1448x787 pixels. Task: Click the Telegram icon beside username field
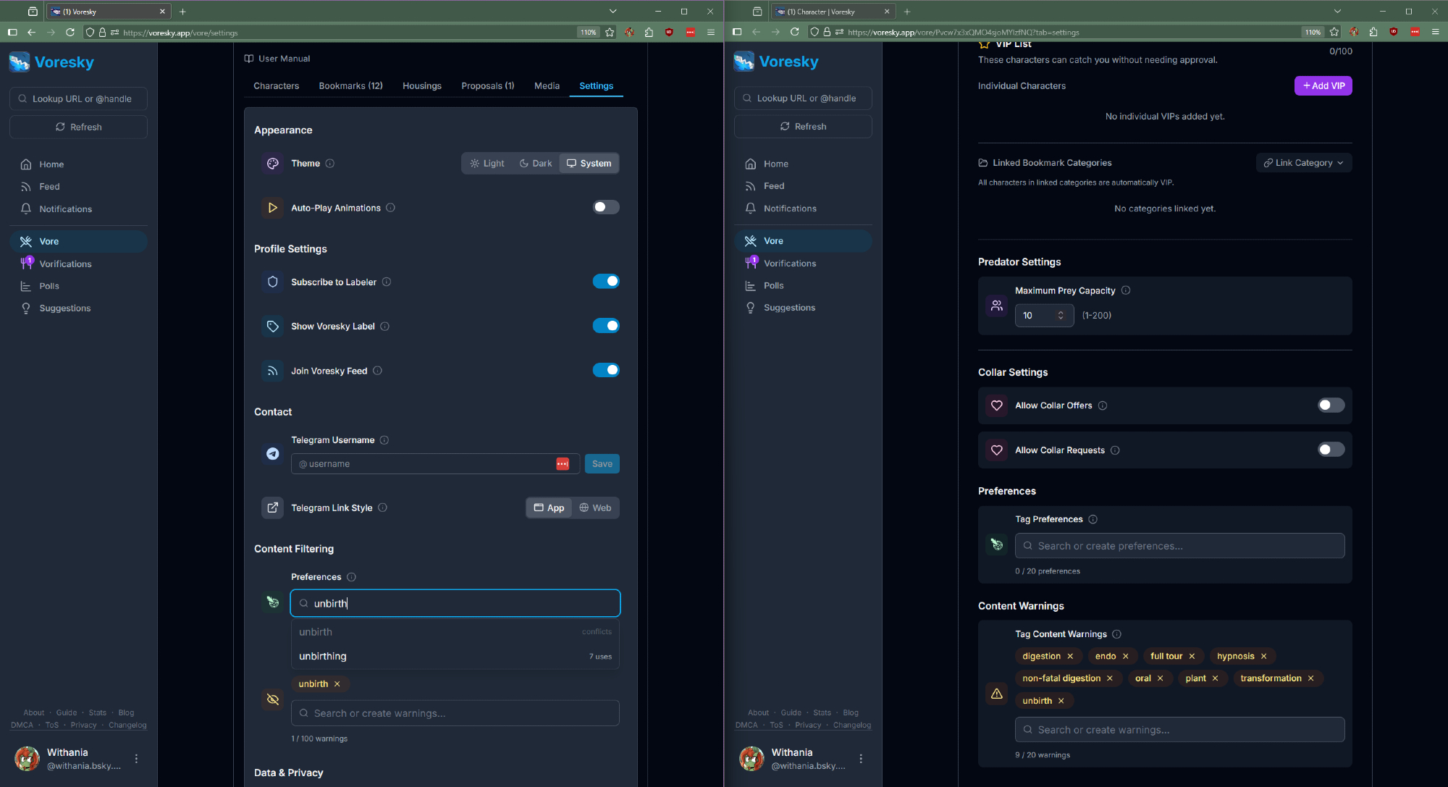[272, 453]
